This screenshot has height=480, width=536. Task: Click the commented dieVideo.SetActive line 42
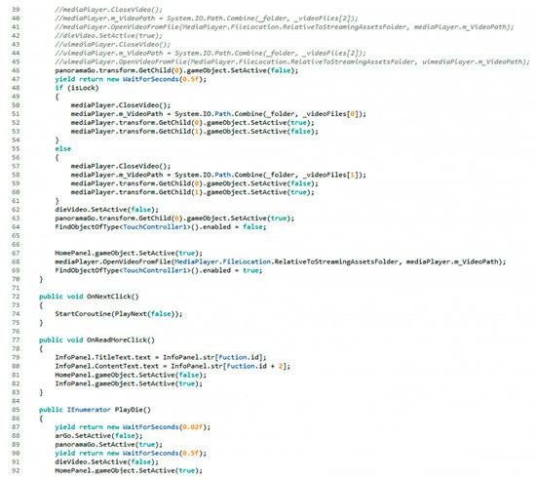[108, 36]
